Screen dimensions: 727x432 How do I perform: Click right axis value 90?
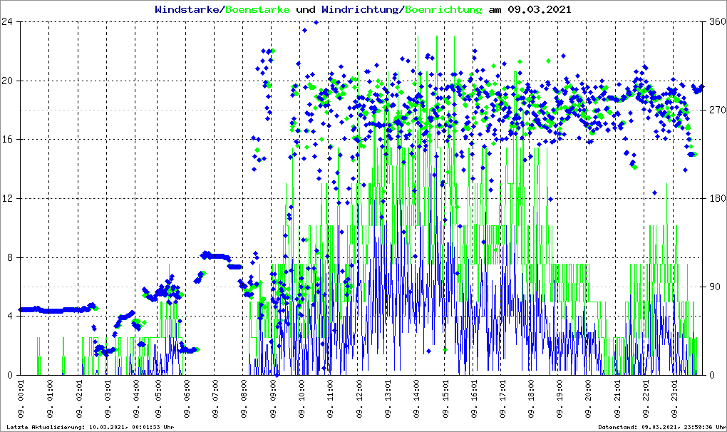coord(714,287)
